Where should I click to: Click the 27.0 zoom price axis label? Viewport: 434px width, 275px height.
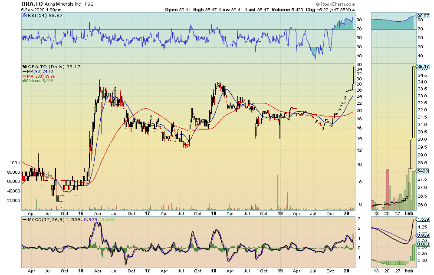[x=422, y=188]
